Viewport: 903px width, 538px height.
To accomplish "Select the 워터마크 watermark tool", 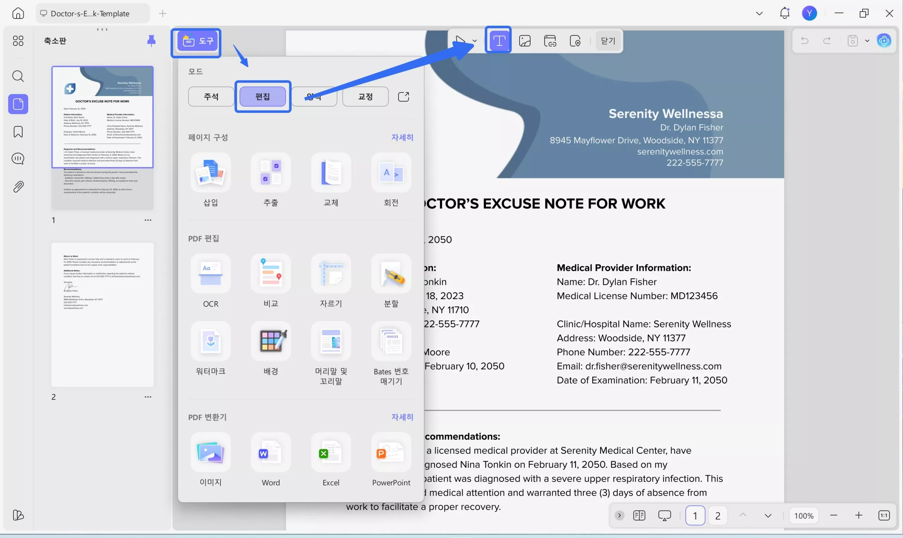I will click(x=211, y=341).
